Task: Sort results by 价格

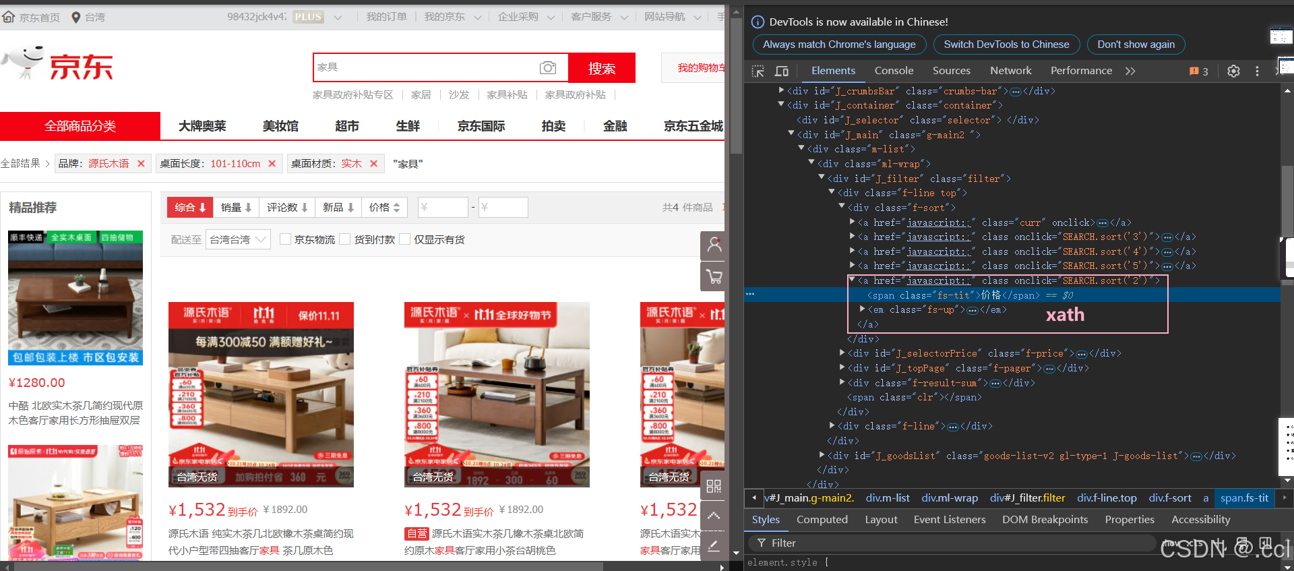Action: click(384, 208)
